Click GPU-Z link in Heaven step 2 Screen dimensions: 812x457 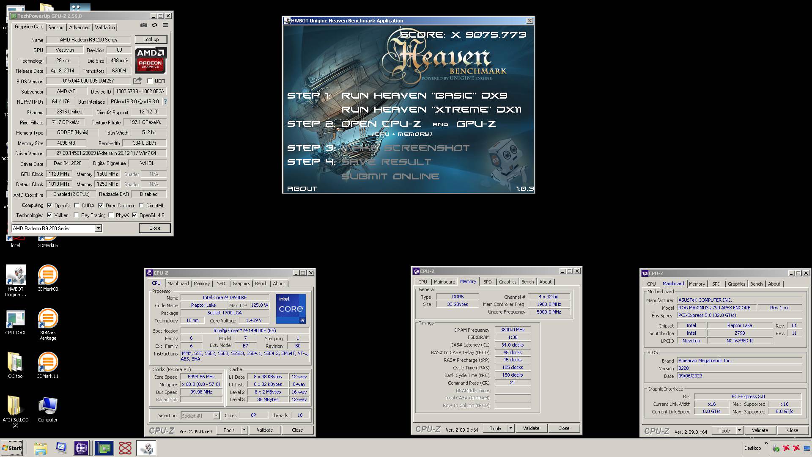476,124
